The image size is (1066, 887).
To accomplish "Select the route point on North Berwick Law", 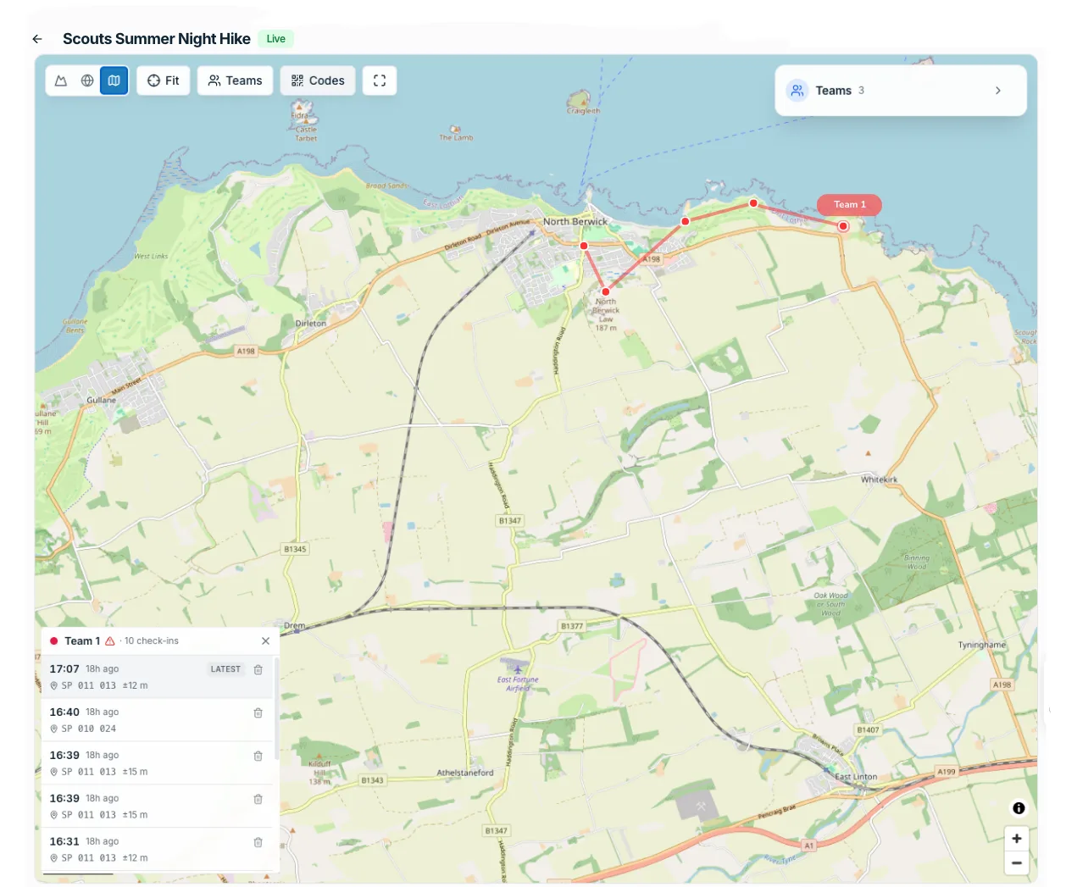I will pyautogui.click(x=606, y=291).
